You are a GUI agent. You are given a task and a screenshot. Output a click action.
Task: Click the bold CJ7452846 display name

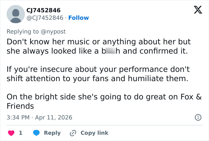point(43,10)
